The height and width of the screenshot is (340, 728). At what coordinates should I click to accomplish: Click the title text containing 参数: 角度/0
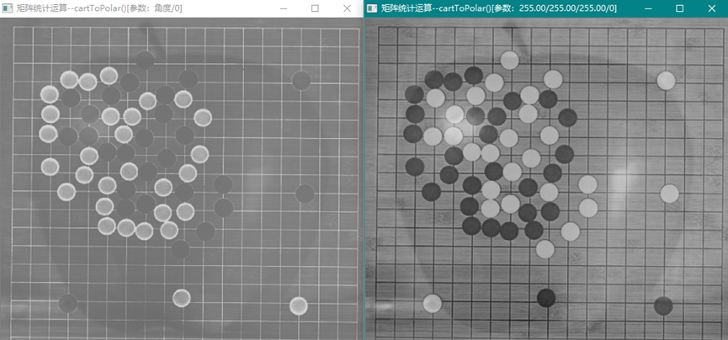pos(99,8)
